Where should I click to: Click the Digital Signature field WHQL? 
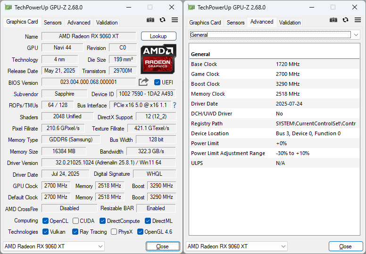click(154, 174)
